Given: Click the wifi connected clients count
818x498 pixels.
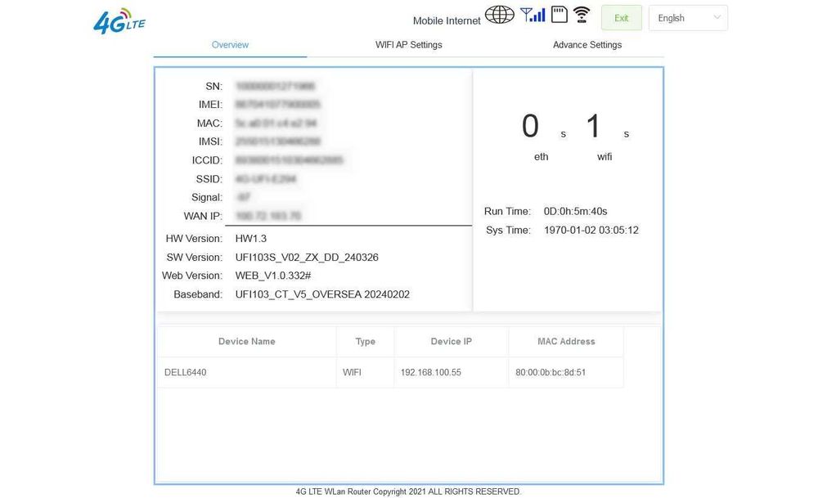Looking at the screenshot, I should tap(593, 126).
